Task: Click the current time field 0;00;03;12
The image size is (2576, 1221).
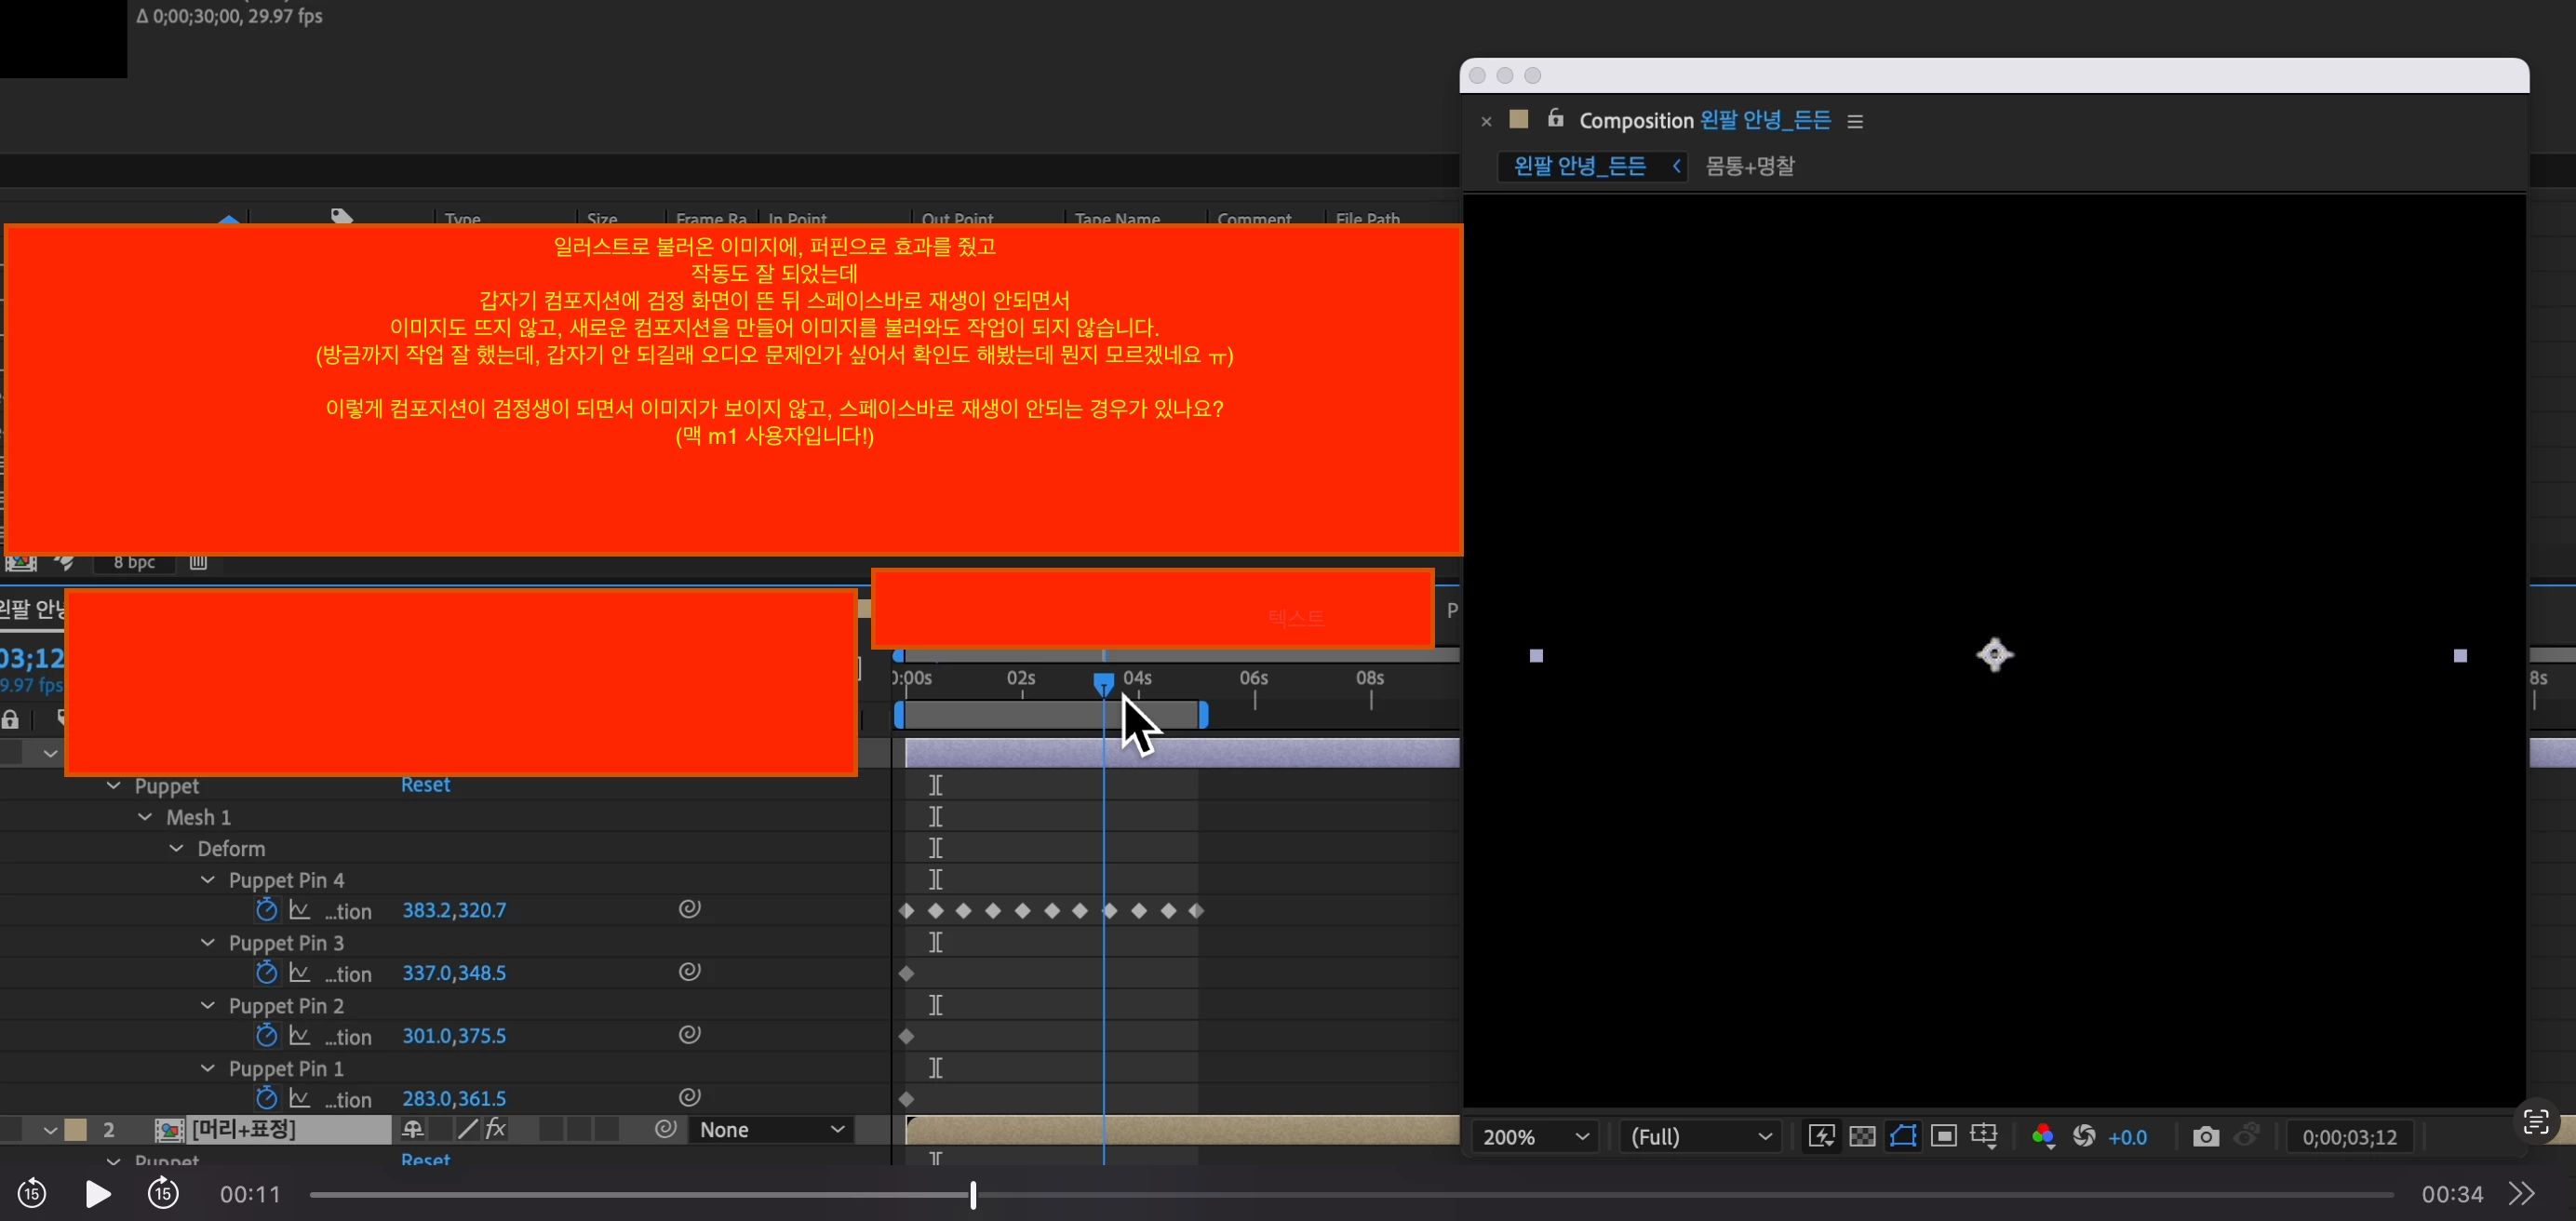Action: coord(2349,1137)
